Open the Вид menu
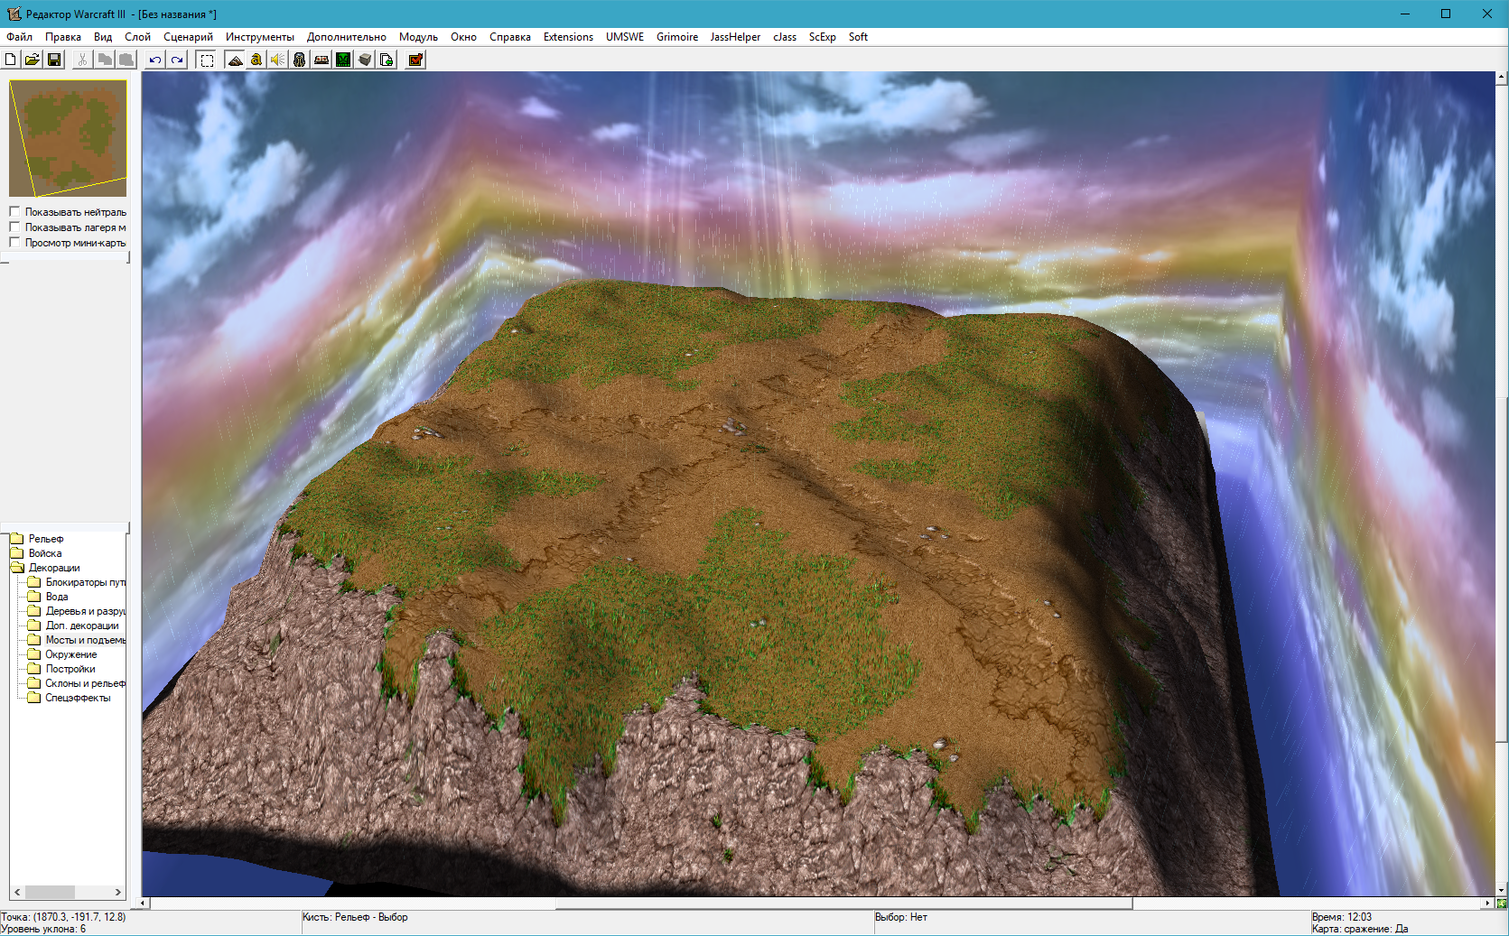The height and width of the screenshot is (936, 1509). pyautogui.click(x=103, y=37)
